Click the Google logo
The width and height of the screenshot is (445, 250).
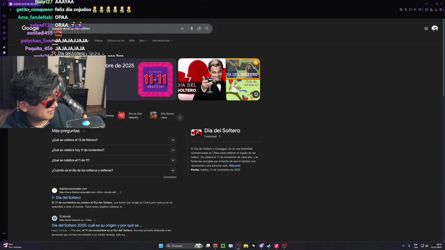(x=31, y=28)
